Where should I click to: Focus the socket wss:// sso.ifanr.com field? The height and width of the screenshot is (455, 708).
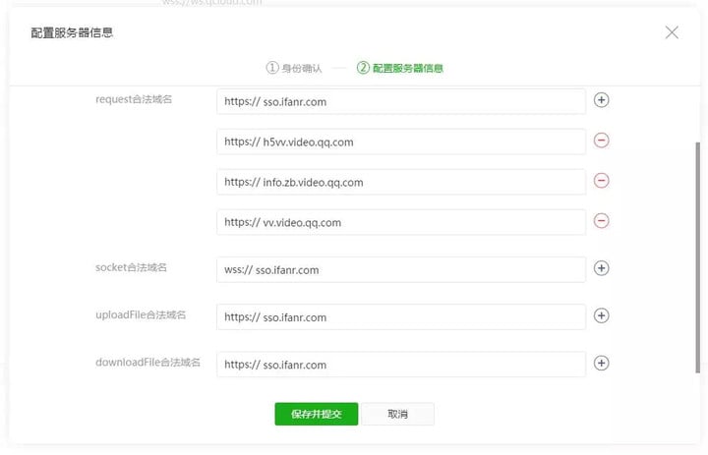(401, 270)
